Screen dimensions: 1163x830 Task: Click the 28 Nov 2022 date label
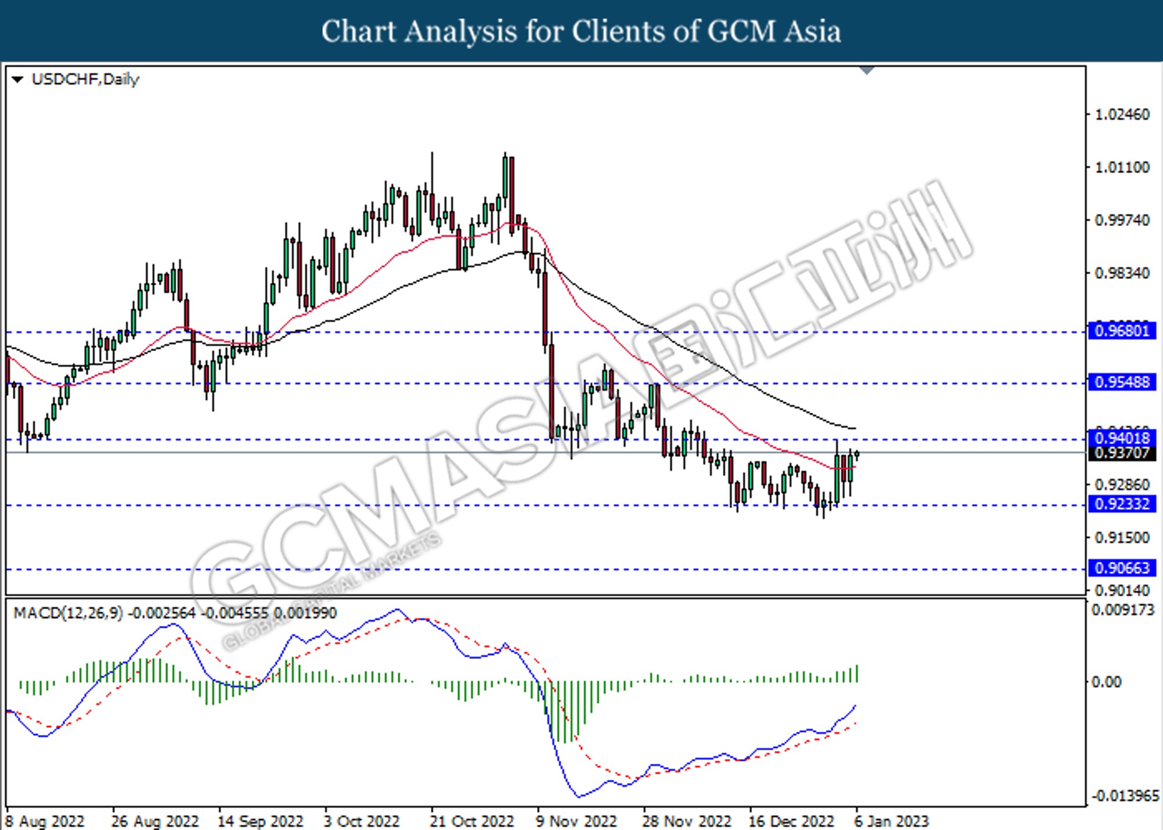coord(686,821)
